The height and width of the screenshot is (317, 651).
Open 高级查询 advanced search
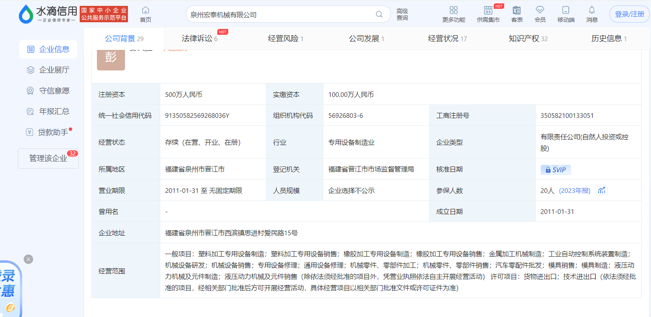pos(402,14)
